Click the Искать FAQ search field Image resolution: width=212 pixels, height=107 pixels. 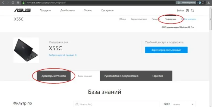116,104
